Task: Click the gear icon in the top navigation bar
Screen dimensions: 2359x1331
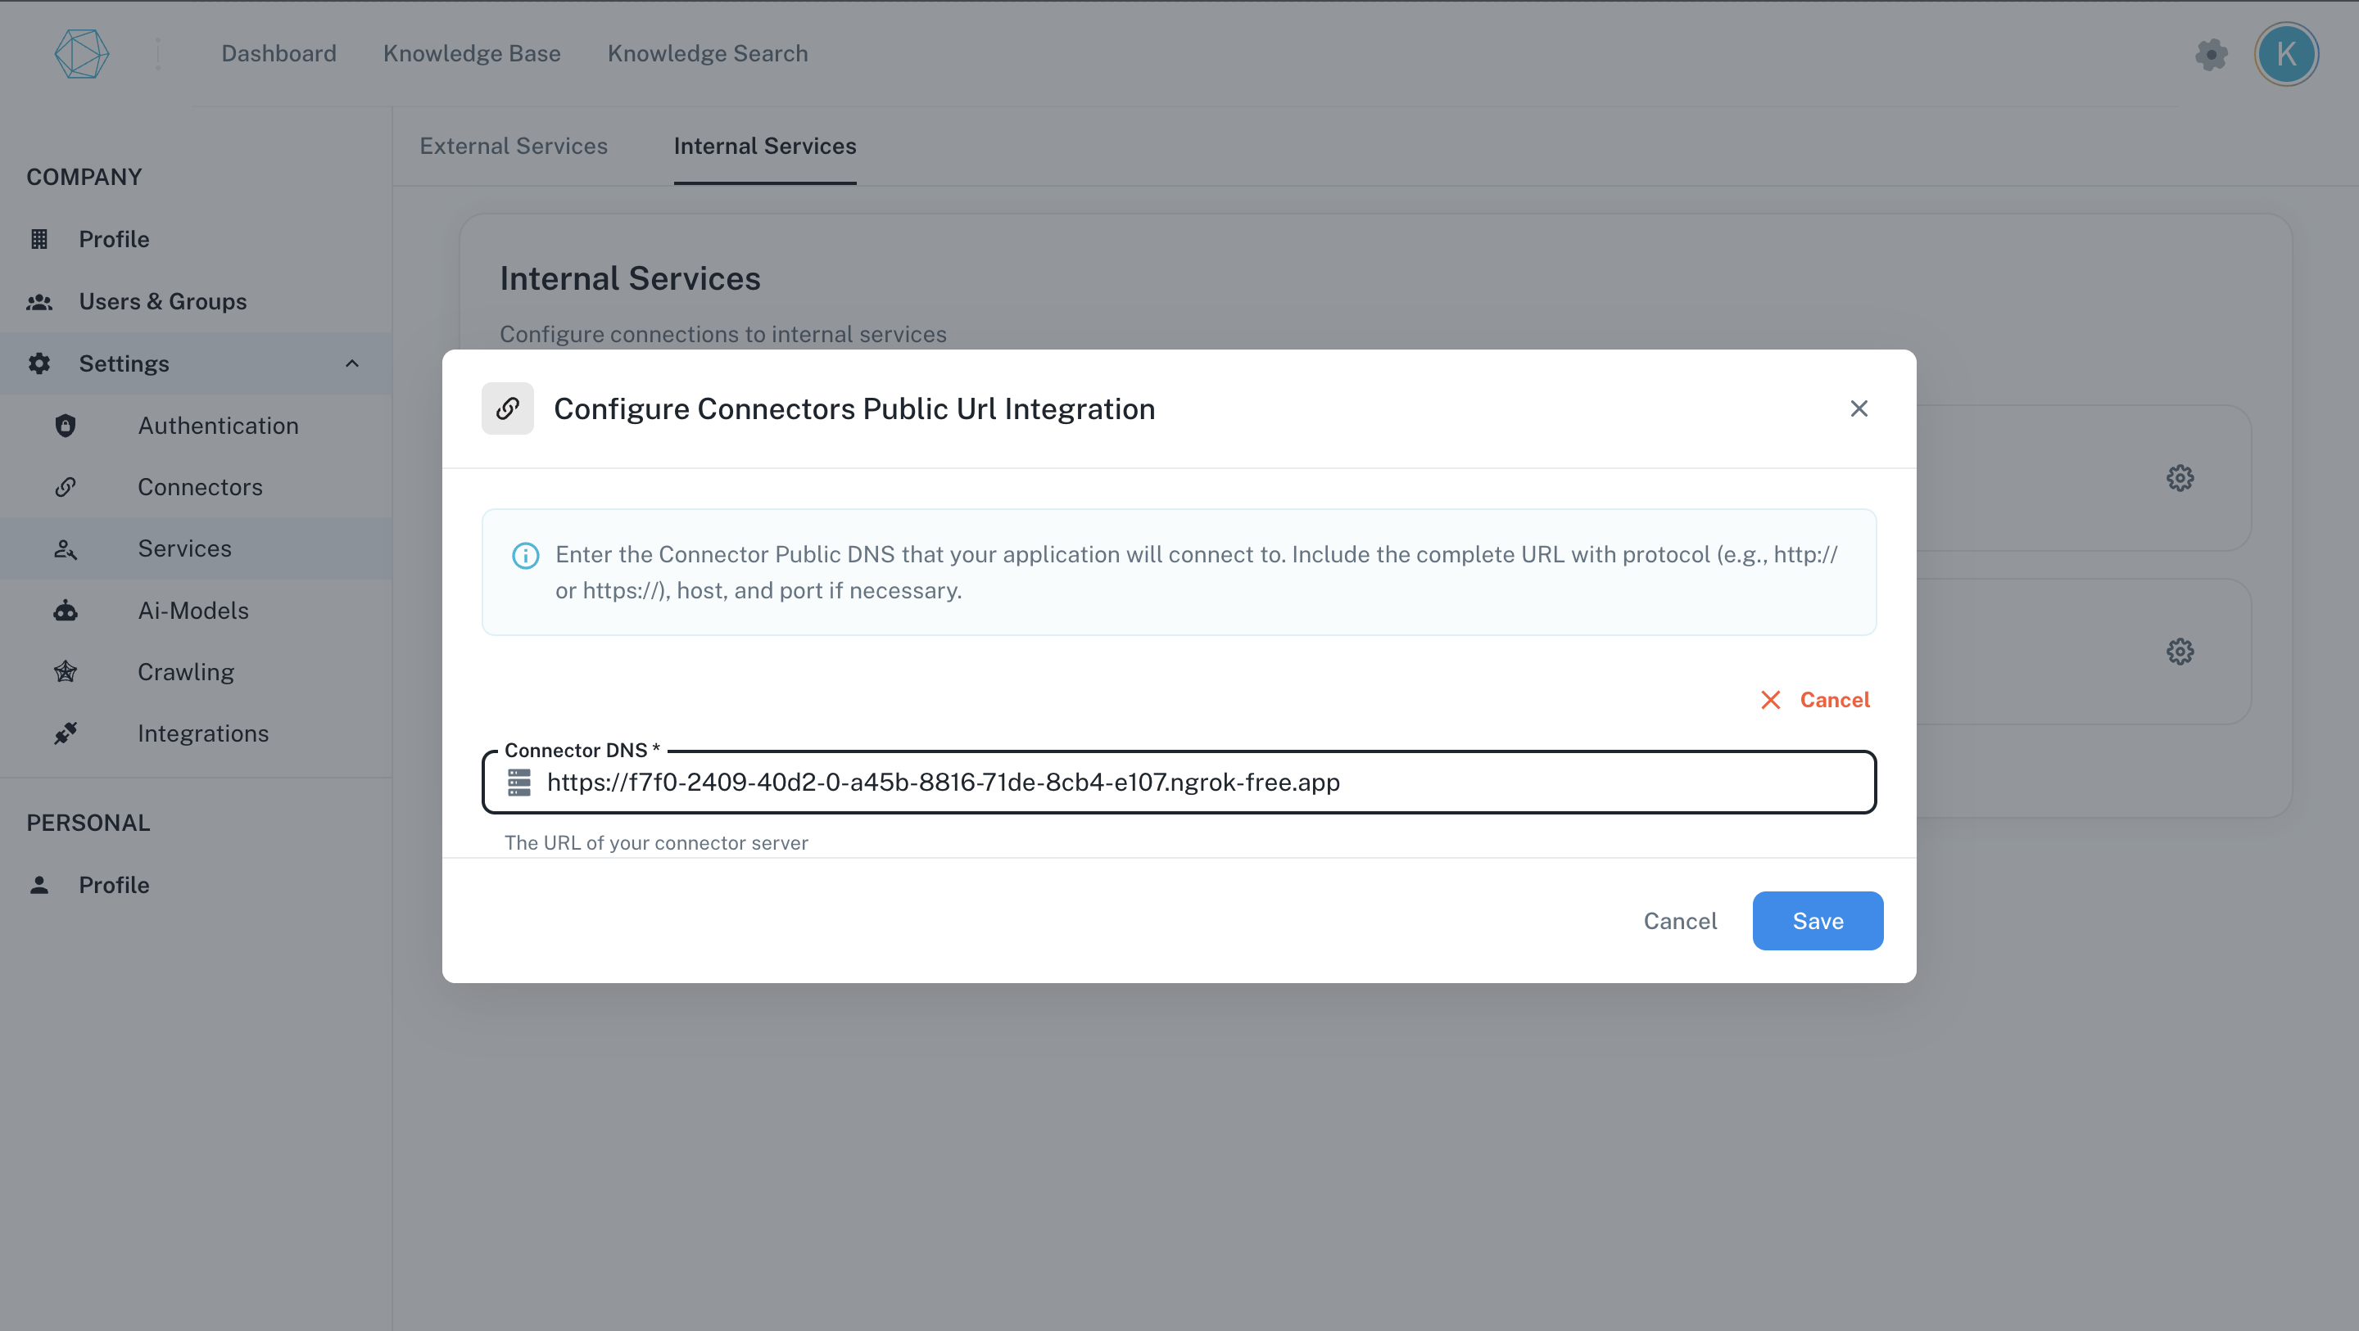Action: pos(2212,54)
